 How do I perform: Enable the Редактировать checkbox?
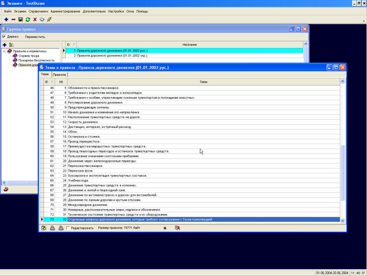[x=68, y=228]
